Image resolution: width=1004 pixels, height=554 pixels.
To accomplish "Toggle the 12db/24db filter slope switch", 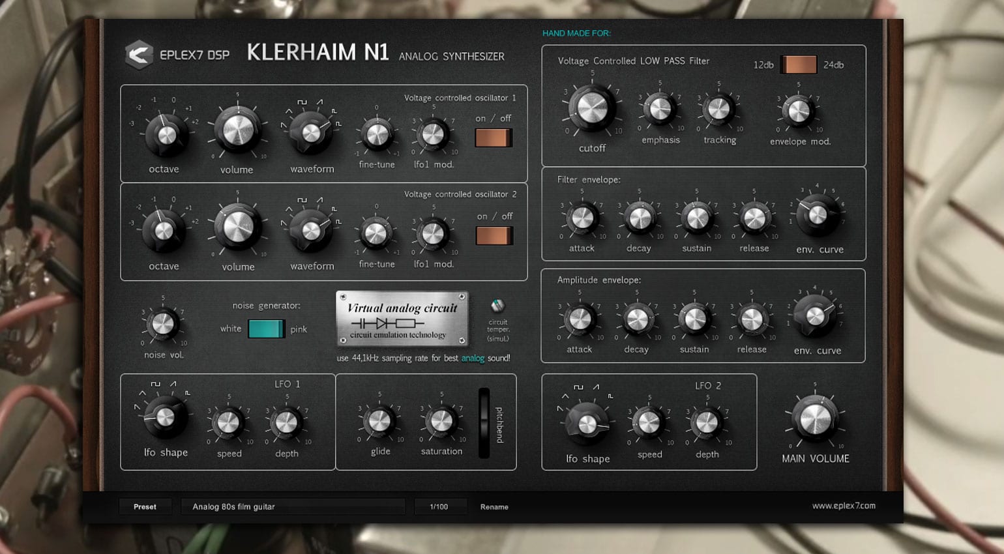I will [x=799, y=65].
